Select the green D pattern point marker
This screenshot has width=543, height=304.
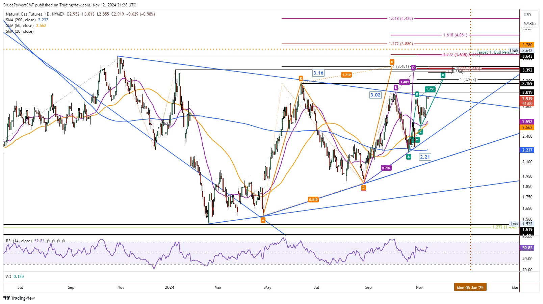click(x=443, y=75)
